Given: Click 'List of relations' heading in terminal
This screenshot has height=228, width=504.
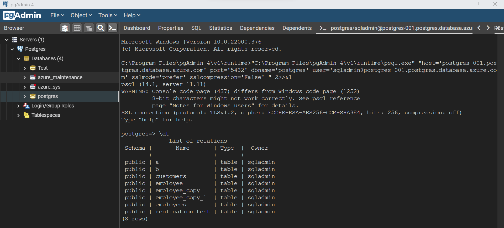Looking at the screenshot, I should point(198,141).
